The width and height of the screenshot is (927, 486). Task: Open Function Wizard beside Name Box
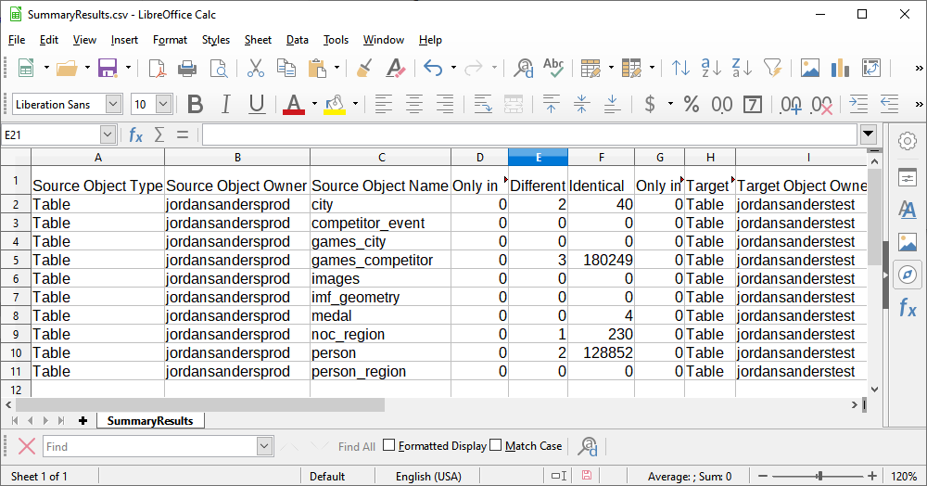(136, 135)
